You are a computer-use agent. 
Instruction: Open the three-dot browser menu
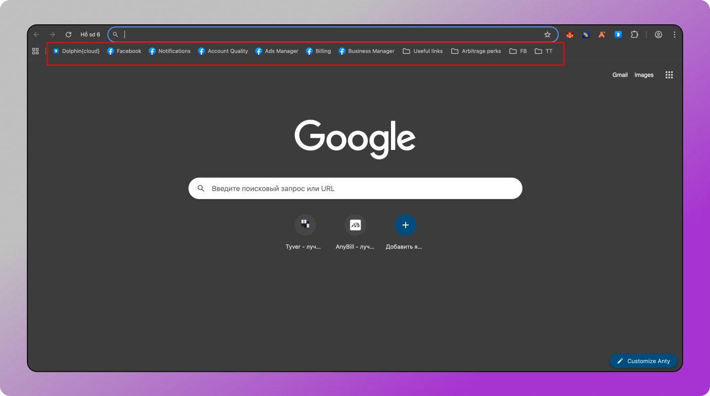pyautogui.click(x=674, y=35)
